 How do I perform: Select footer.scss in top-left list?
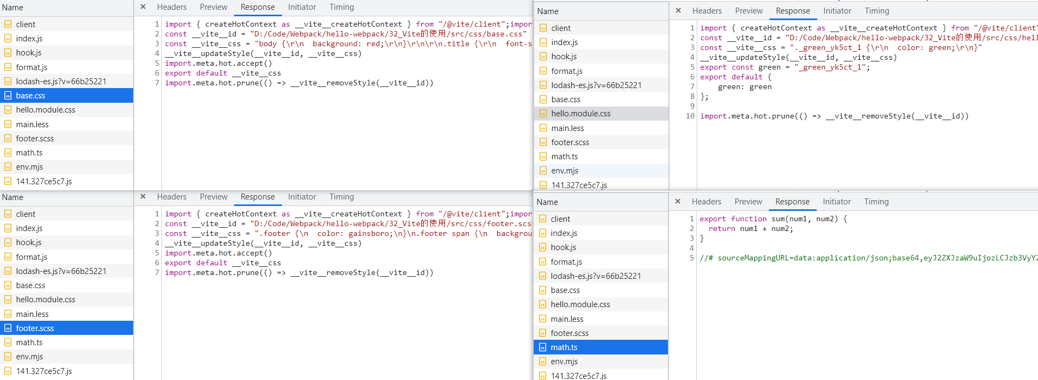pos(66,139)
